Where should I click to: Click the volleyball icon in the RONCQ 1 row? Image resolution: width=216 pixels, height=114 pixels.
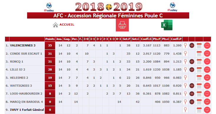click(x=192, y=61)
